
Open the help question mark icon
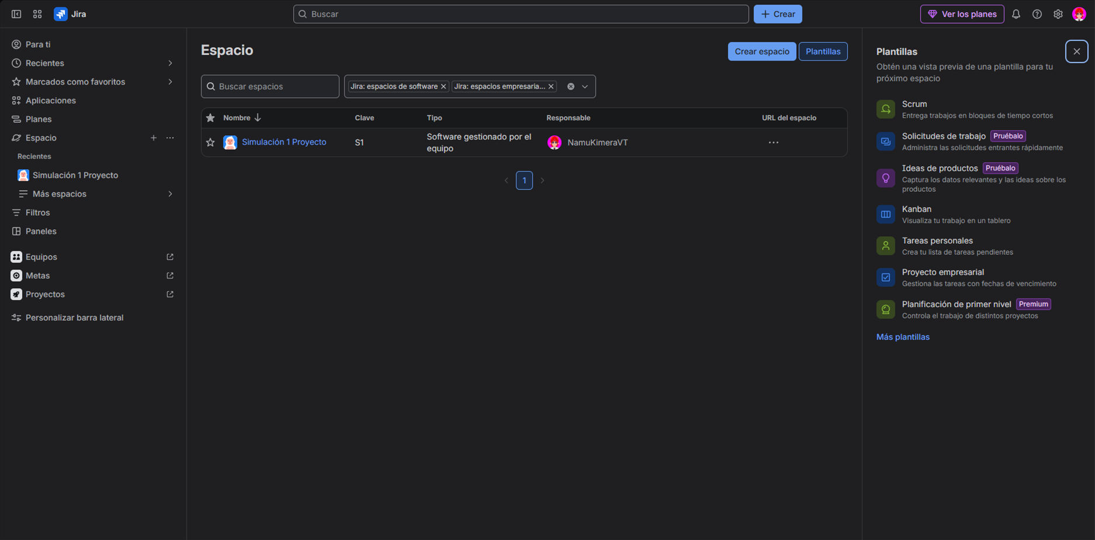(x=1037, y=14)
